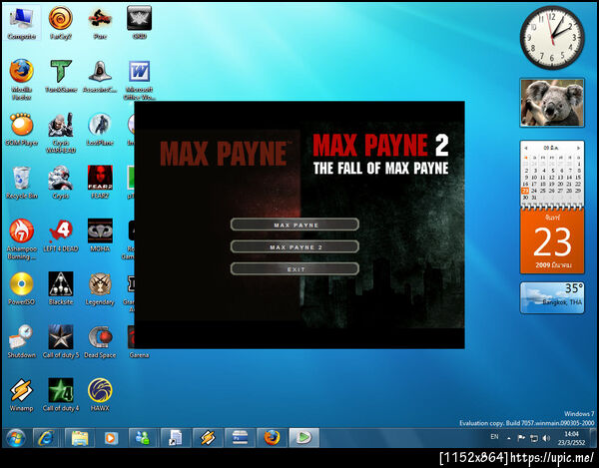Open the Windows Start menu orb

click(x=15, y=438)
